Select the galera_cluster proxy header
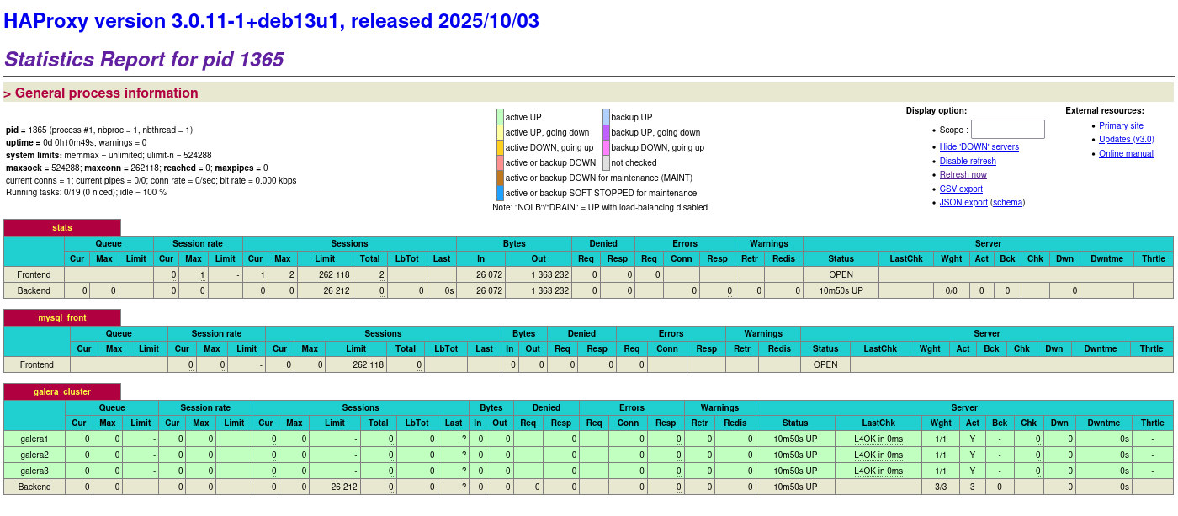The width and height of the screenshot is (1178, 516). pyautogui.click(x=62, y=391)
